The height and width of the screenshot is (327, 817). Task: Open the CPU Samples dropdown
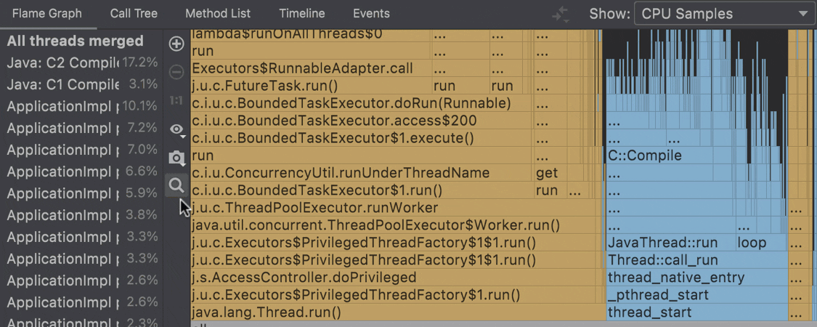click(x=725, y=14)
